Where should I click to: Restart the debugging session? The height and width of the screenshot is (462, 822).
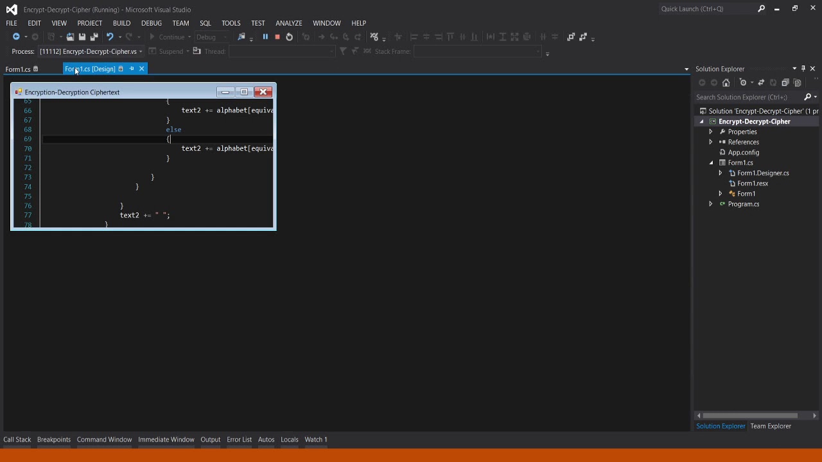point(290,37)
